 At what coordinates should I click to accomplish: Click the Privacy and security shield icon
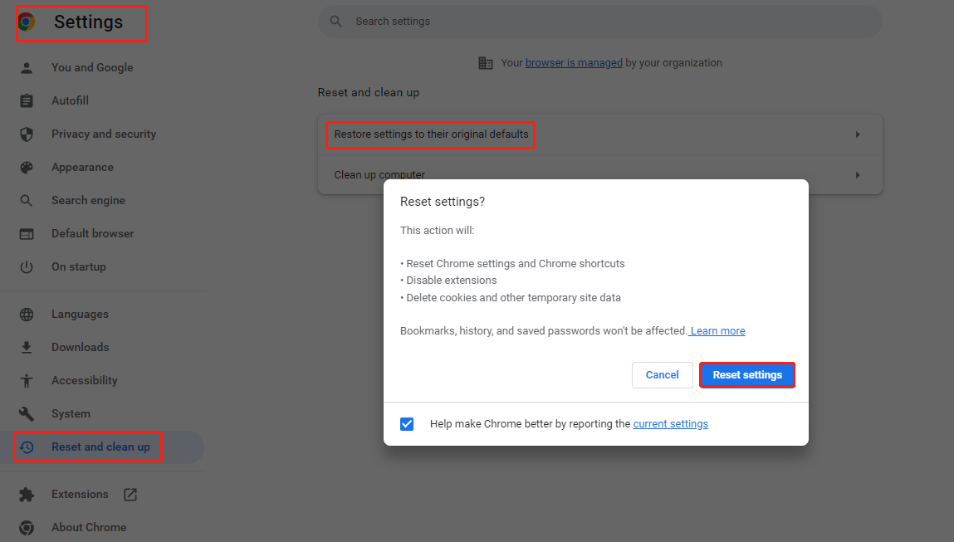coord(27,134)
